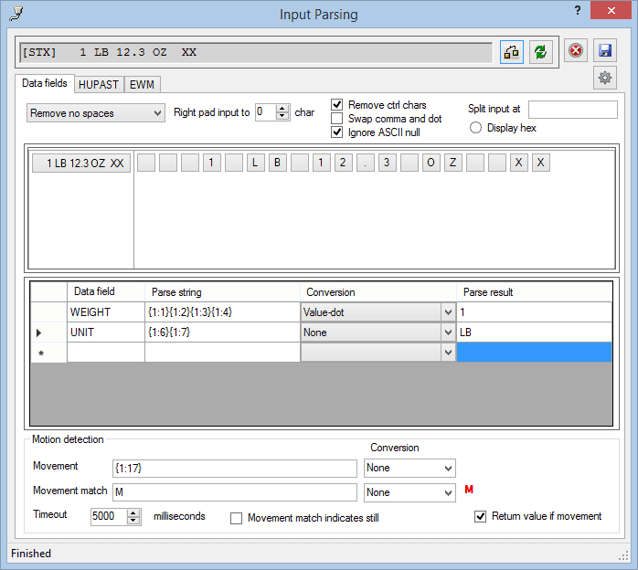638x570 pixels.
Task: Click the '.' character cell
Action: [366, 163]
